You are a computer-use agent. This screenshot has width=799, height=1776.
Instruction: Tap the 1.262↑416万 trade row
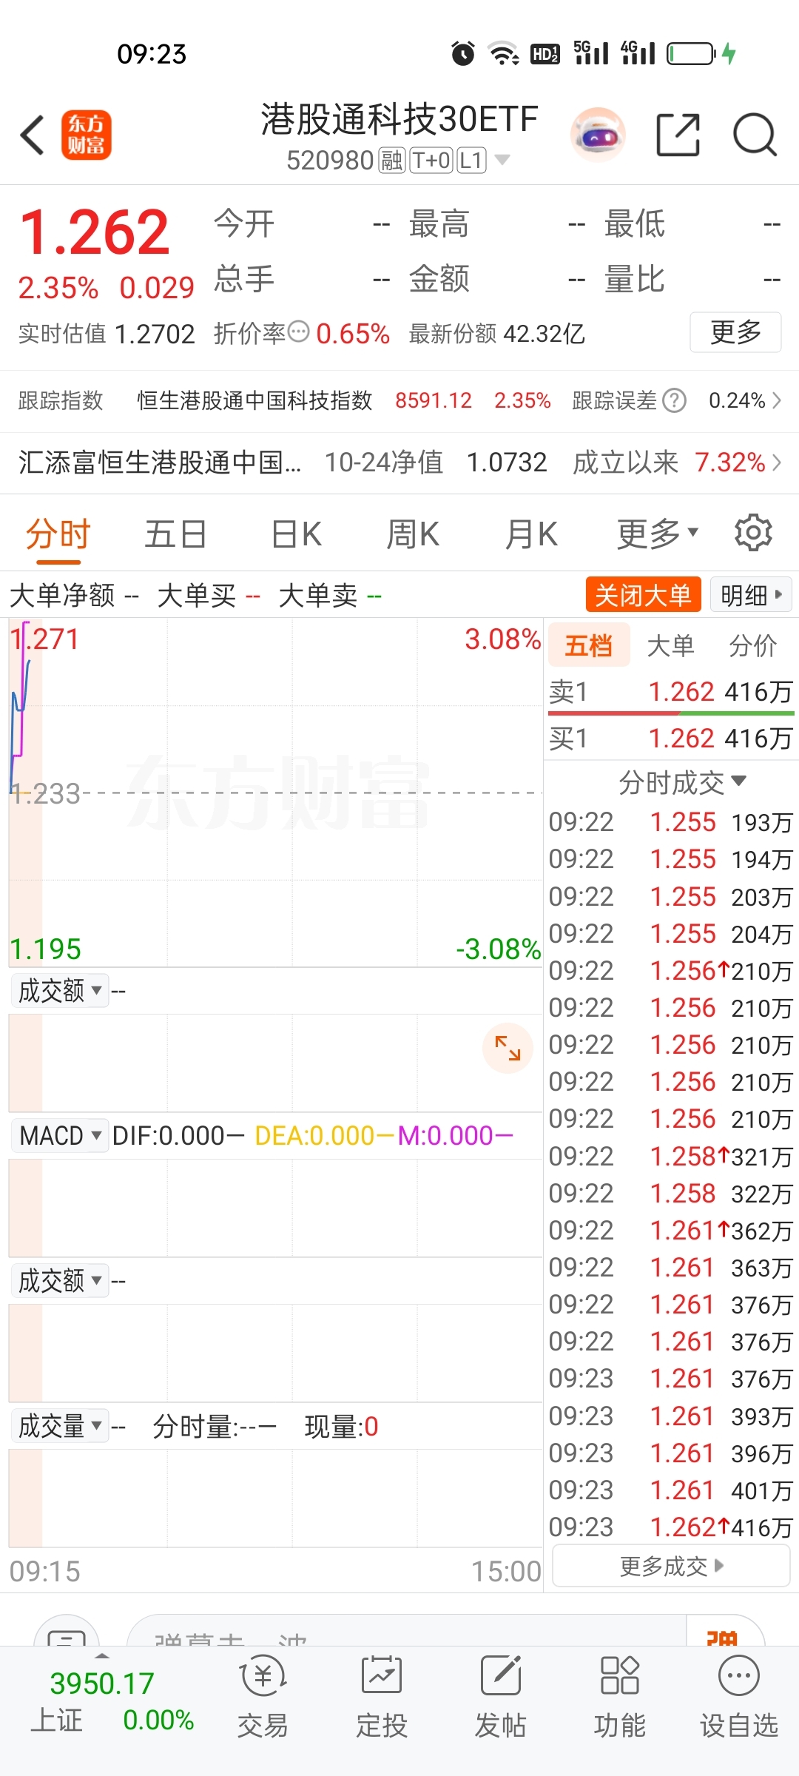671,1527
